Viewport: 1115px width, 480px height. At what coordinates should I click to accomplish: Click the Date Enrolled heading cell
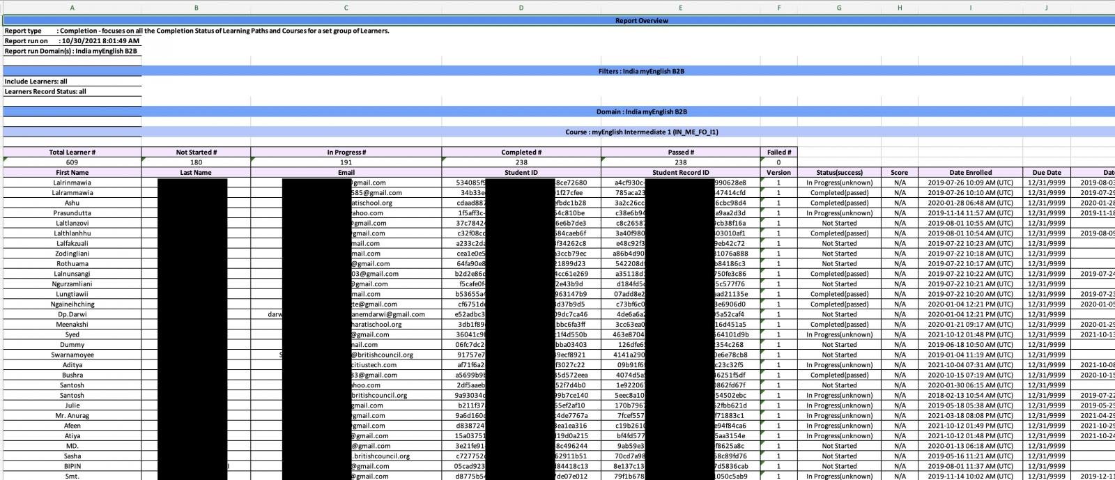tap(970, 173)
